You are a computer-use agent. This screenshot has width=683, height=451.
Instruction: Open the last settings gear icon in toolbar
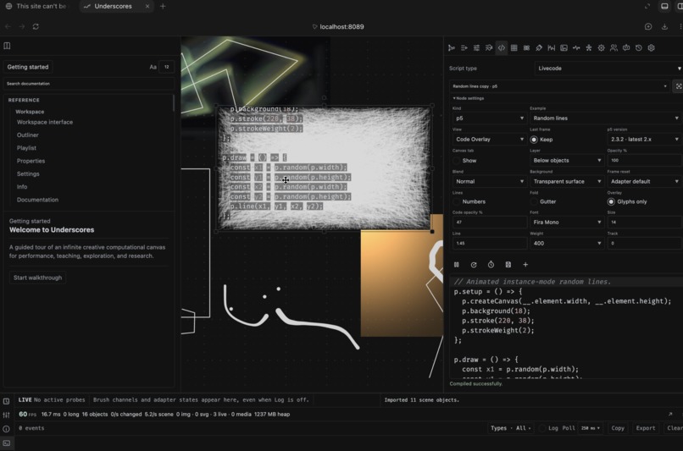(x=651, y=48)
